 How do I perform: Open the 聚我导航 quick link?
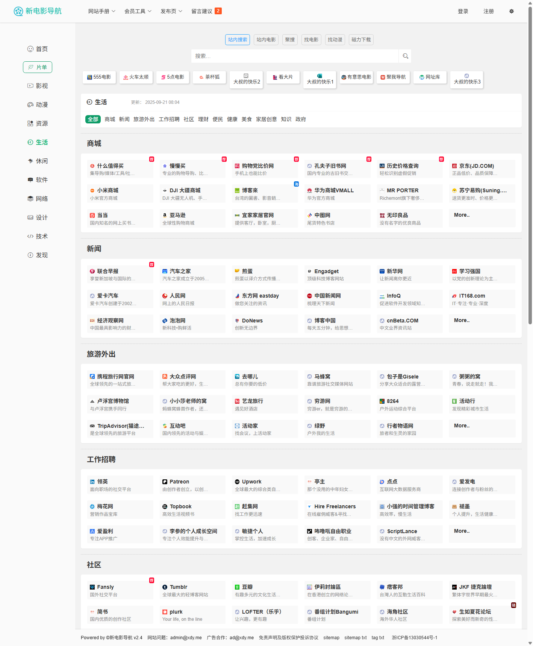coord(393,77)
